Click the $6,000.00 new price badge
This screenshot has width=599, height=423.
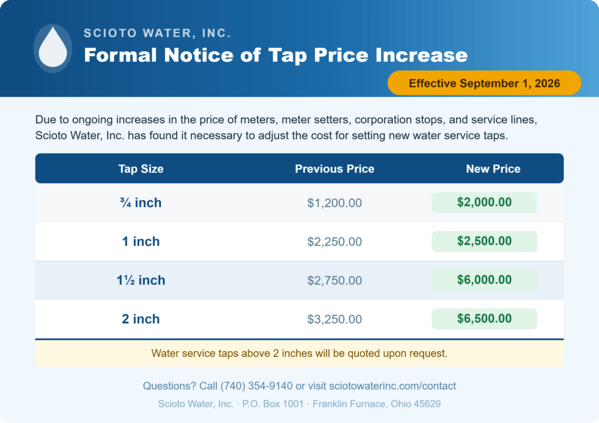coord(484,280)
